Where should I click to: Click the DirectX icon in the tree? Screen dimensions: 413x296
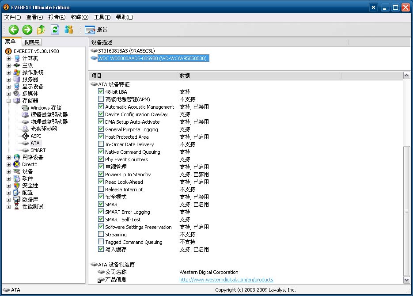click(17, 164)
